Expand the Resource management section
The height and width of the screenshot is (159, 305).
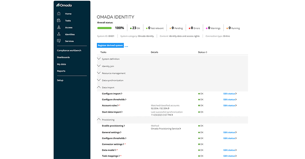coord(99,73)
